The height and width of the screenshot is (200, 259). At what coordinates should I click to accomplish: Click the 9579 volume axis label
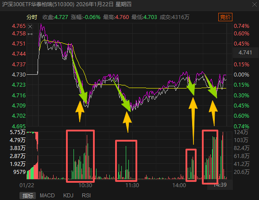[19, 172]
